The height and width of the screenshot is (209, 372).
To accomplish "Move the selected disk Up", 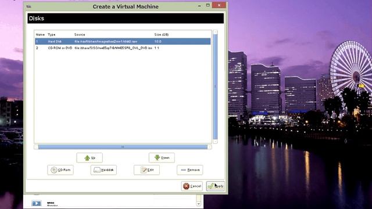I will pos(90,158).
